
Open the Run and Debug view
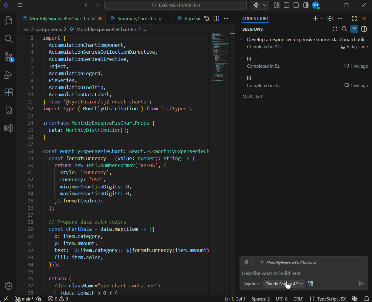click(9, 75)
